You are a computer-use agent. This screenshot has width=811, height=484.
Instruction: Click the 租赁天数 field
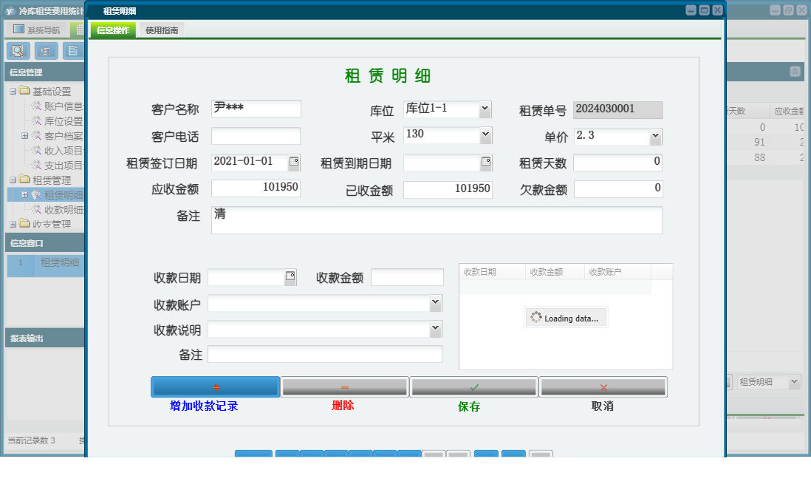pos(618,162)
